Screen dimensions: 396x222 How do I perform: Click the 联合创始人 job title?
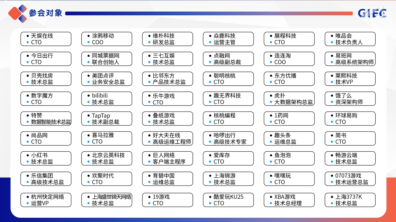[x=106, y=62]
